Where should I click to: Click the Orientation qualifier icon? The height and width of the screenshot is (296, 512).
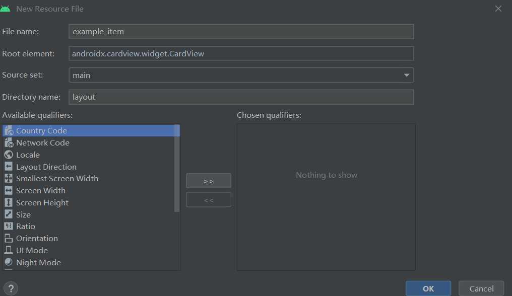pos(9,238)
